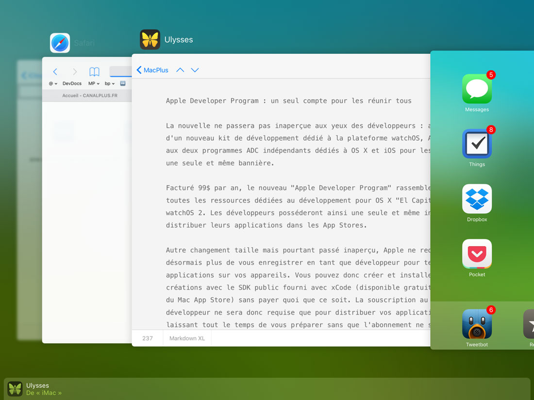
Task: Go forward in Safari toolbar
Action: click(75, 71)
